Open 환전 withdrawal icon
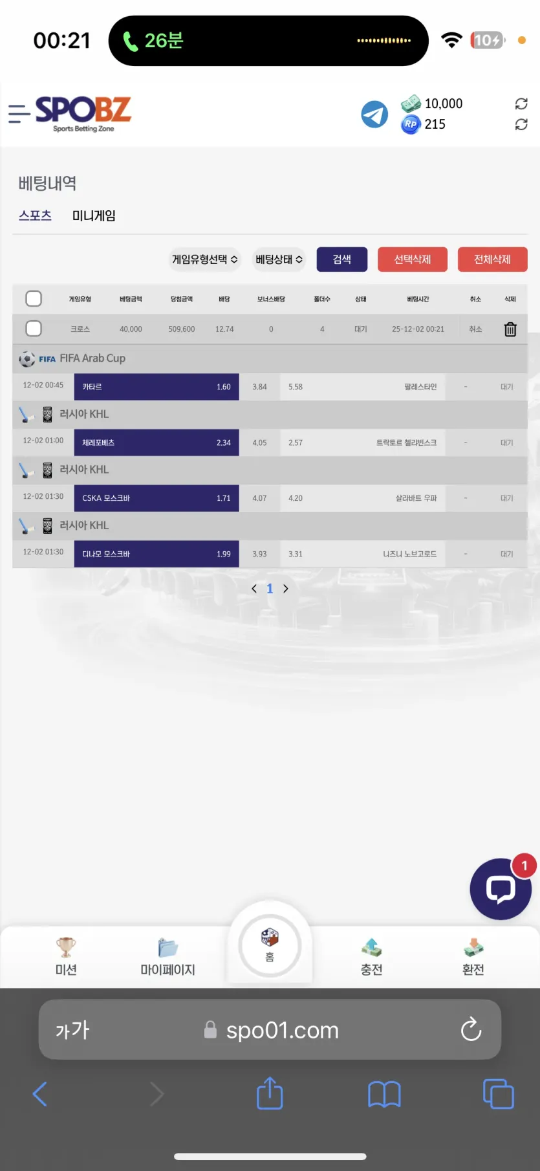 point(473,956)
